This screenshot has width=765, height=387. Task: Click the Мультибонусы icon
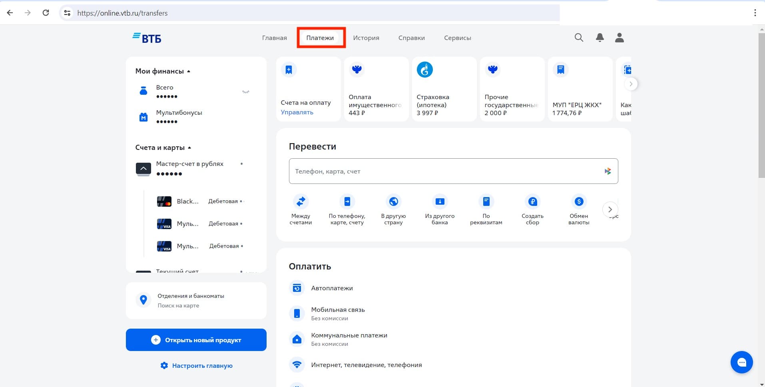[x=143, y=117]
